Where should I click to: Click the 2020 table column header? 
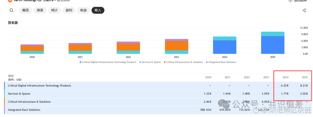208,77
